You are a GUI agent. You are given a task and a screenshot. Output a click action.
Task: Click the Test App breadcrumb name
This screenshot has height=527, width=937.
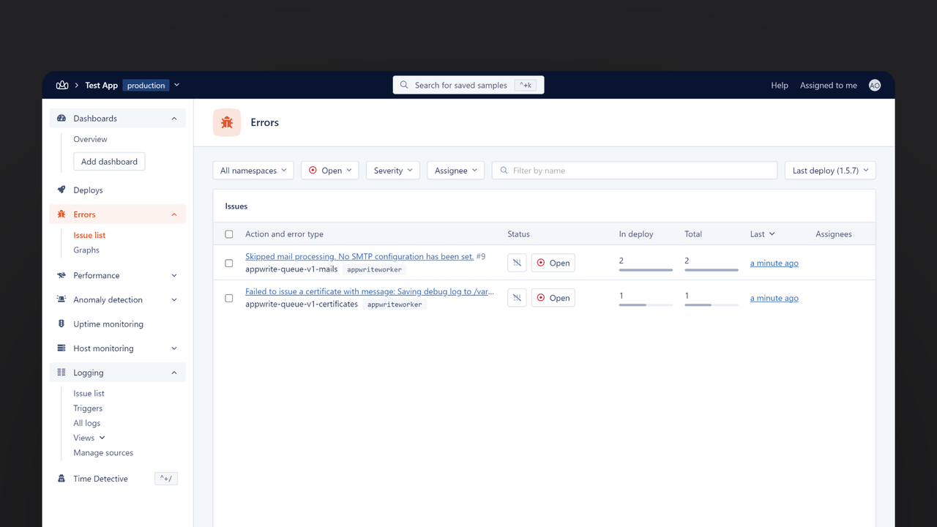coord(101,86)
